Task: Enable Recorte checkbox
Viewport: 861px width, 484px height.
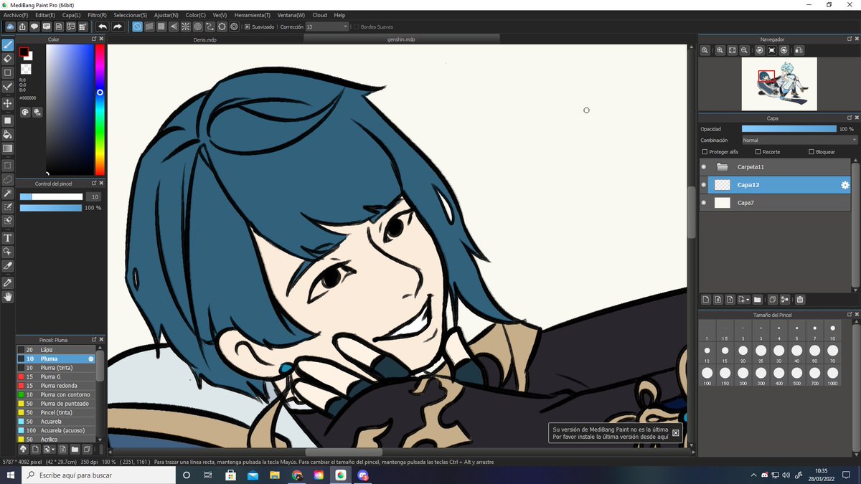Action: (758, 152)
